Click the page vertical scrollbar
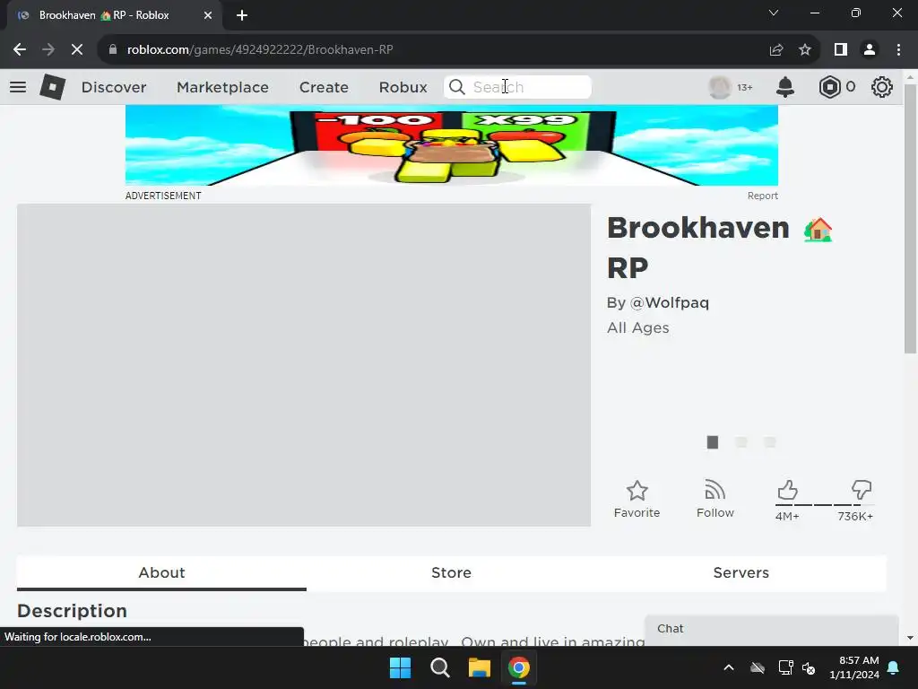The height and width of the screenshot is (689, 918). (x=910, y=219)
